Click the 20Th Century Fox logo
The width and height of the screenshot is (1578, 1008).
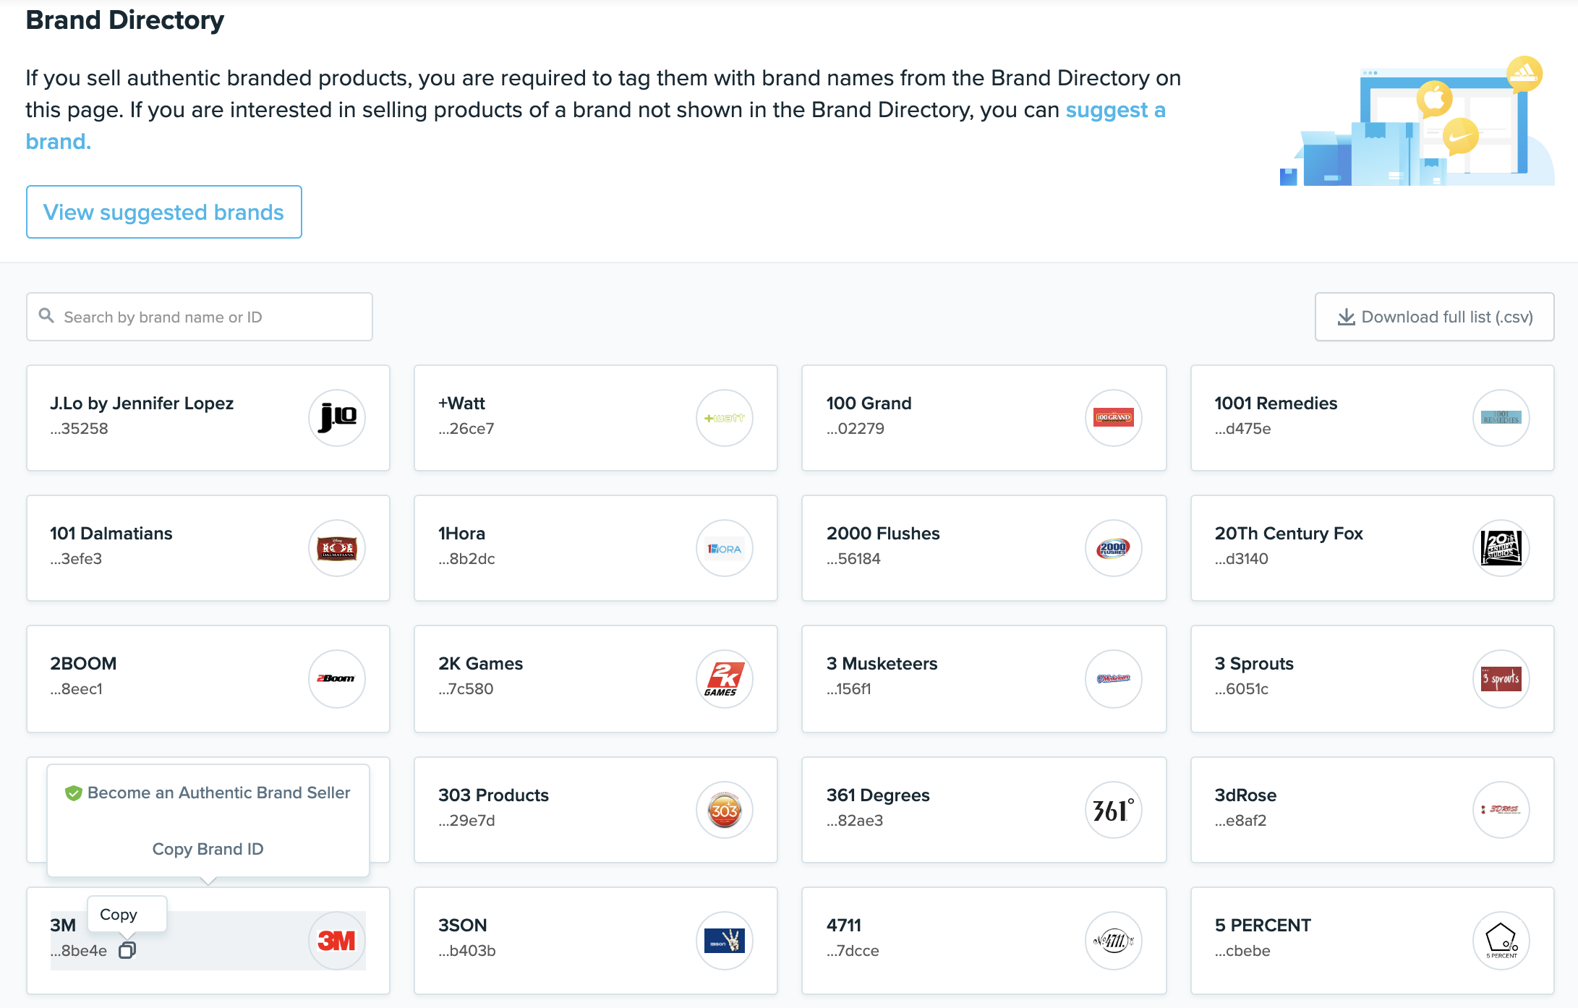click(x=1501, y=548)
